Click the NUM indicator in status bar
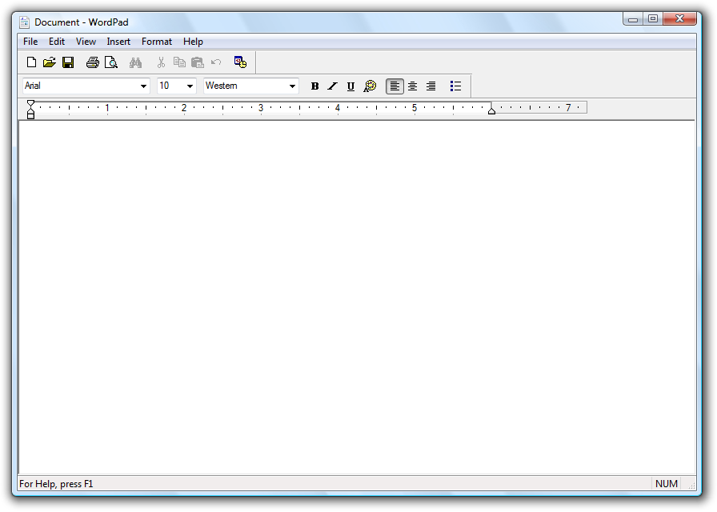The image size is (717, 512). [667, 484]
